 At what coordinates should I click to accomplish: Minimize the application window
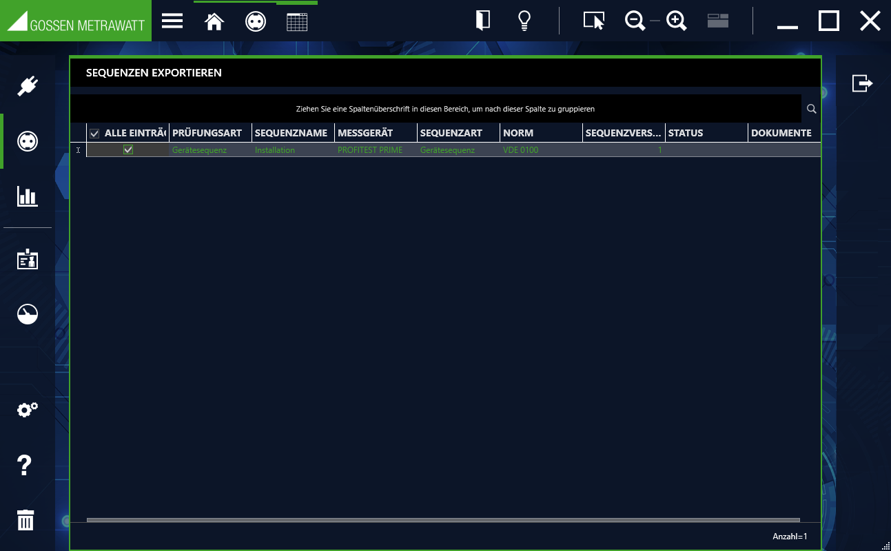click(788, 26)
